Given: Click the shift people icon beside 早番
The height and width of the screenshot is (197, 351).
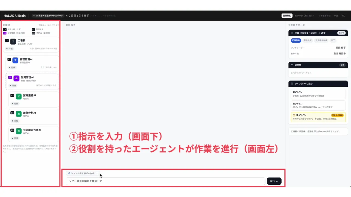Looking at the screenshot, I should (292, 33).
